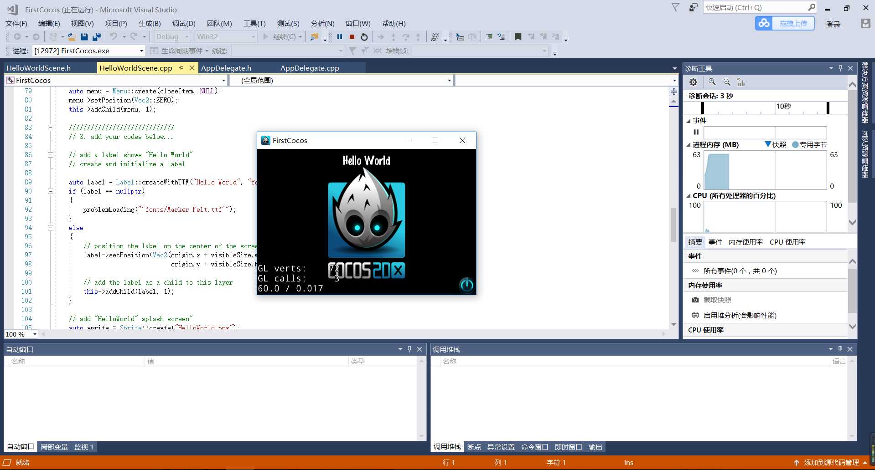This screenshot has width=875, height=470.
Task: Open a file via folder icon
Action: tap(72, 37)
